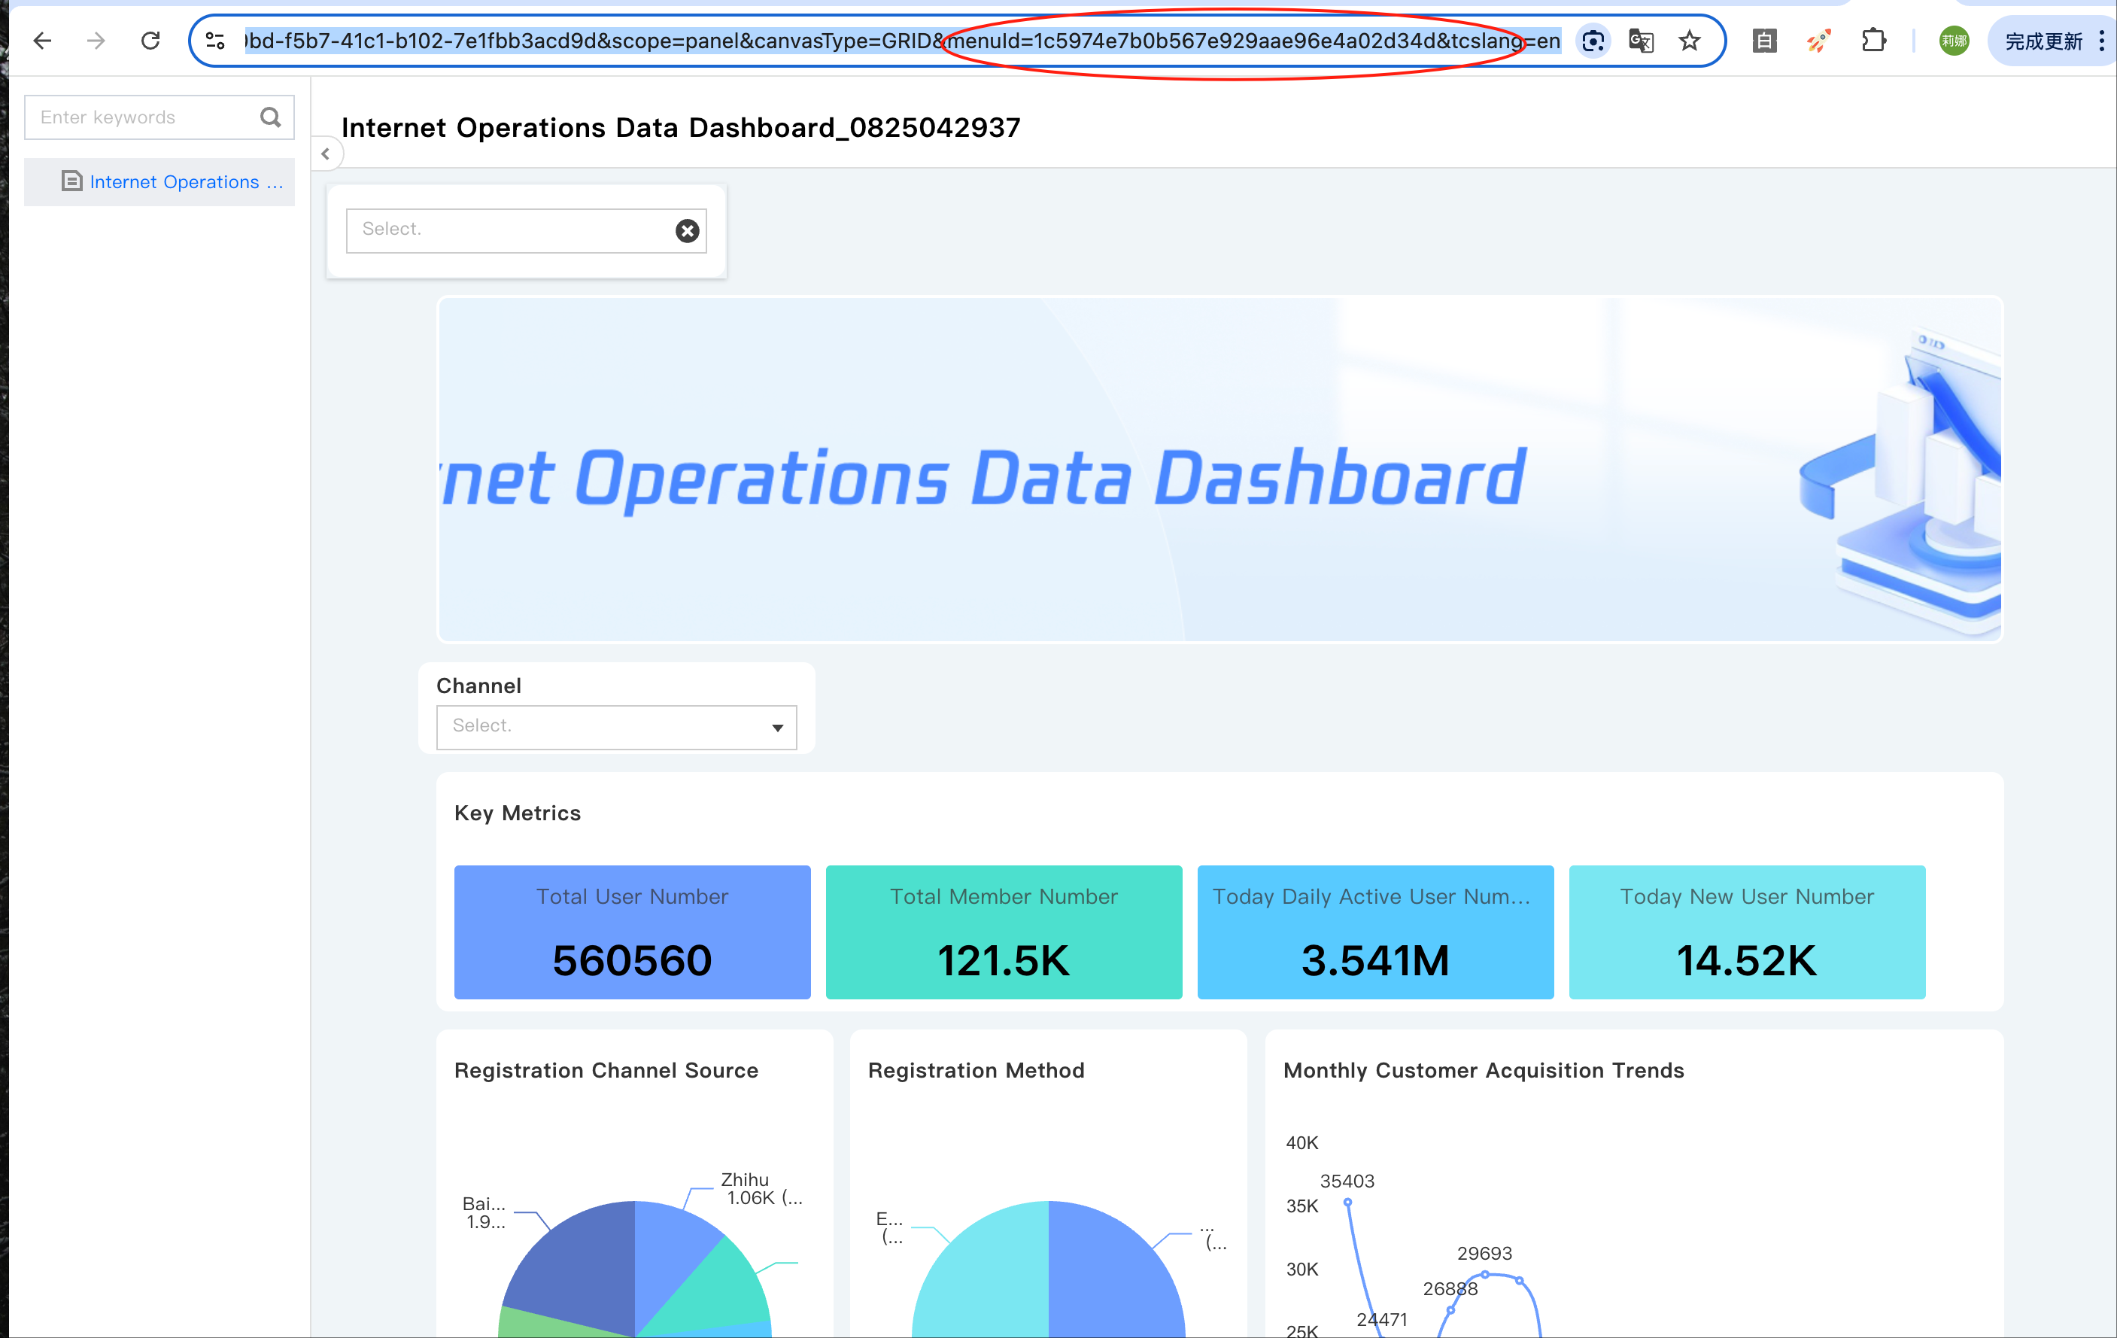Click the Enter keywords search field
The image size is (2117, 1338).
click(141, 117)
